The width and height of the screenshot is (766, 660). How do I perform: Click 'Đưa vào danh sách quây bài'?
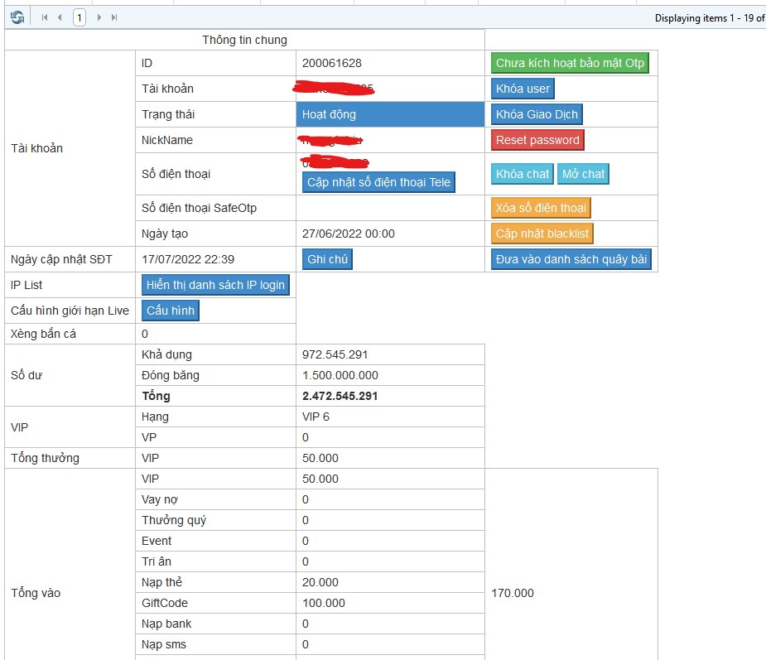[x=572, y=259]
